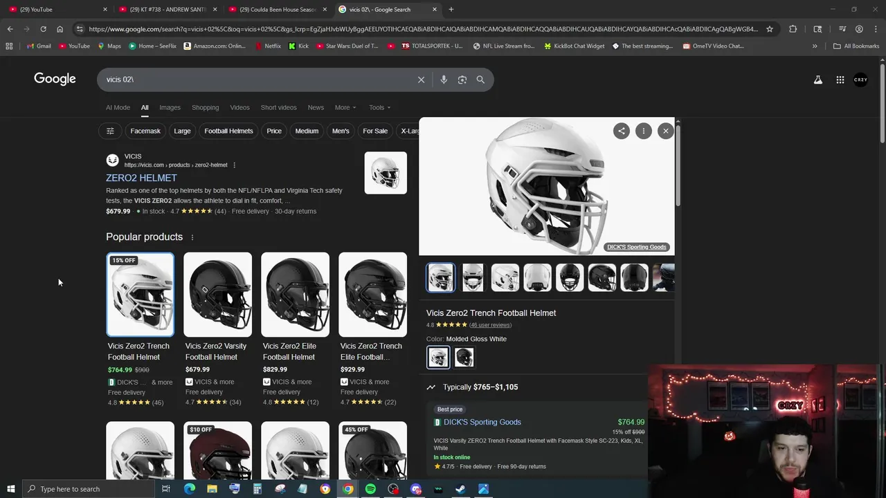
Task: Open the ZERO2 HELMET result link
Action: pos(141,178)
